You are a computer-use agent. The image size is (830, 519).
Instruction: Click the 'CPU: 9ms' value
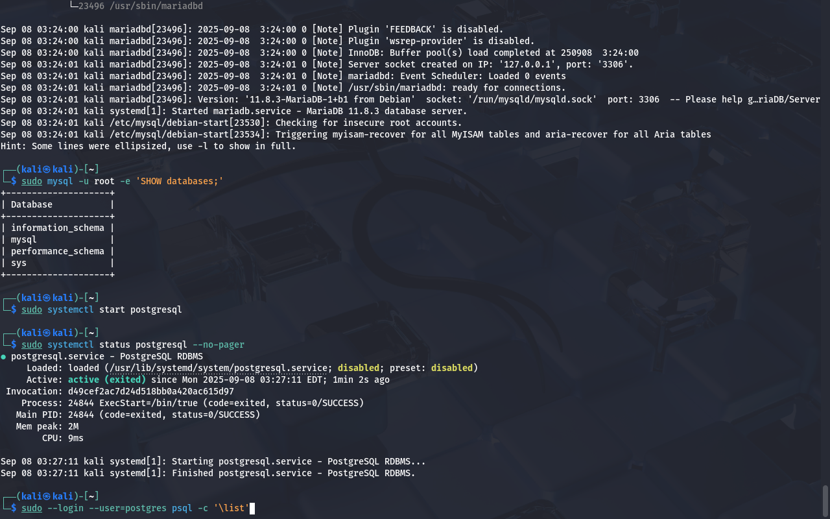(76, 438)
